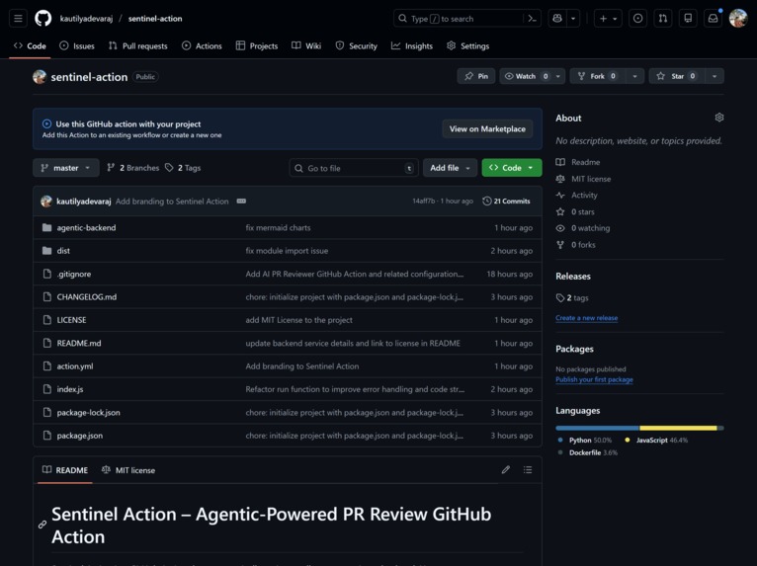Expand the Fork options dropdown arrow
The width and height of the screenshot is (757, 566).
[634, 76]
